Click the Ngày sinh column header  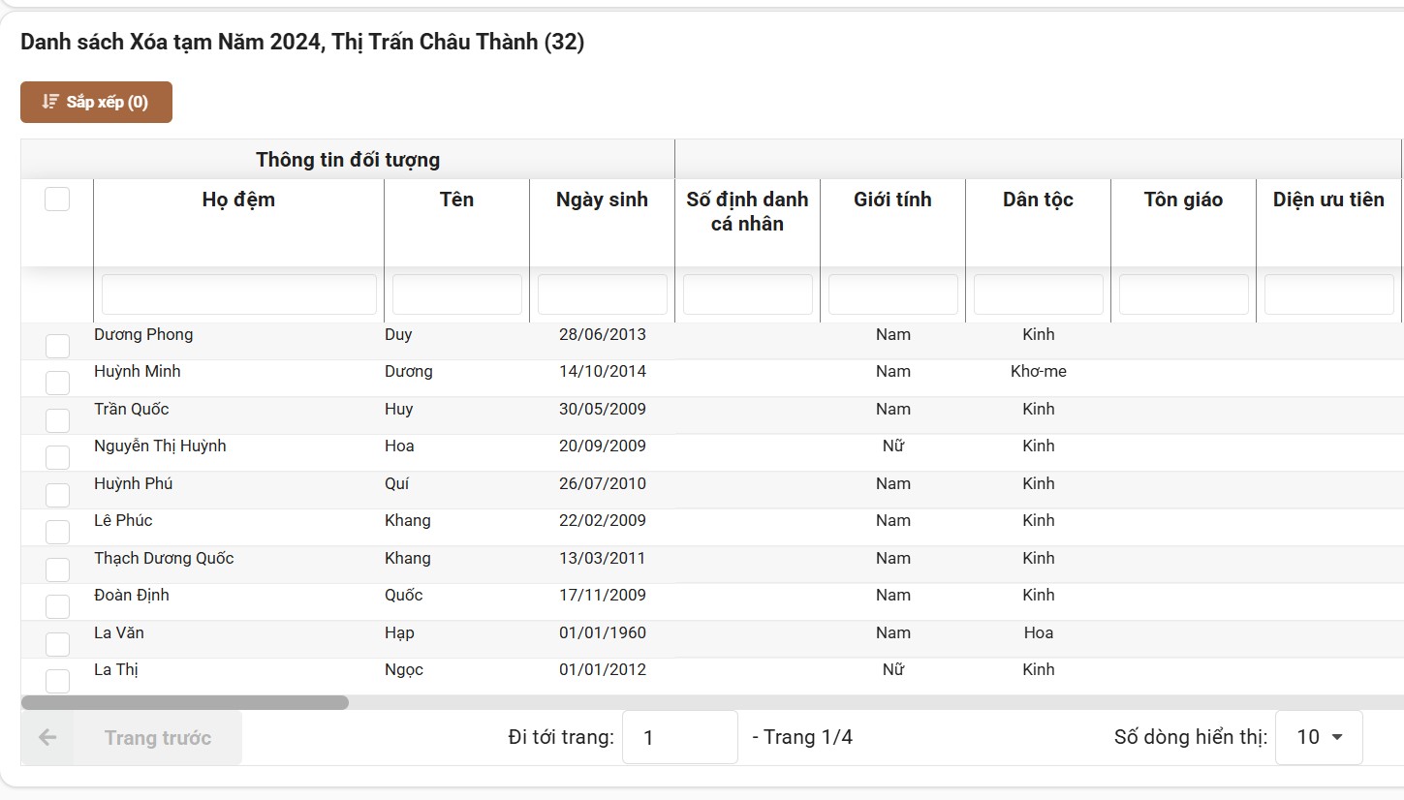602,200
